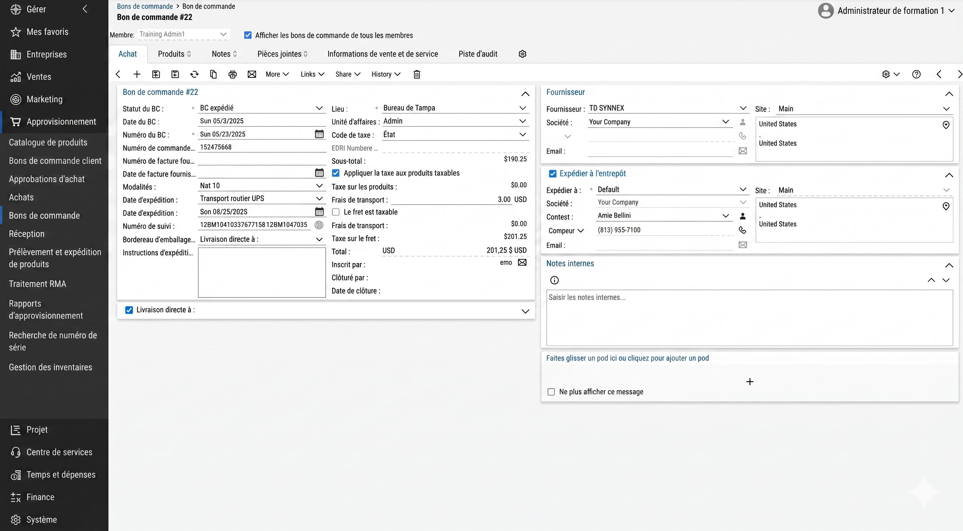Image resolution: width=963 pixels, height=531 pixels.
Task: Uncheck Appliquer la taxe aux produits taxables
Action: (x=336, y=173)
